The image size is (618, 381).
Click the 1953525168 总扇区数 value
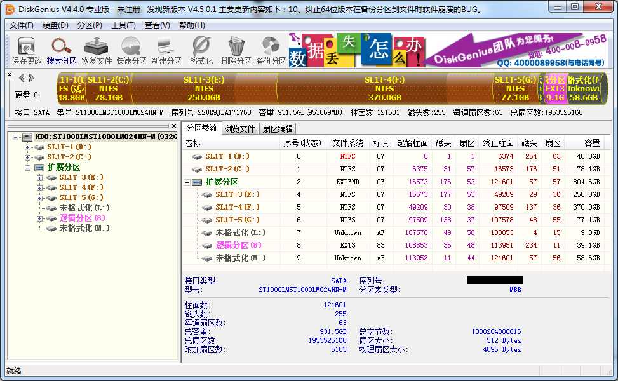click(x=328, y=340)
